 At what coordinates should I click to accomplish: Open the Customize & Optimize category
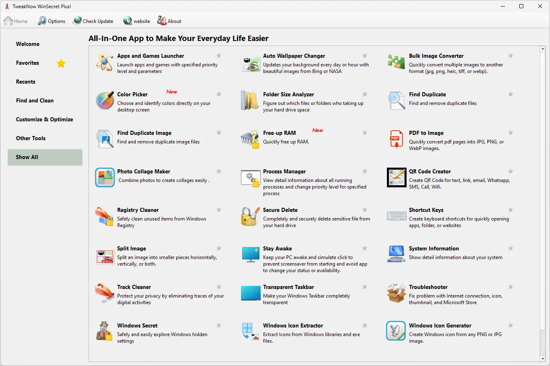[45, 119]
